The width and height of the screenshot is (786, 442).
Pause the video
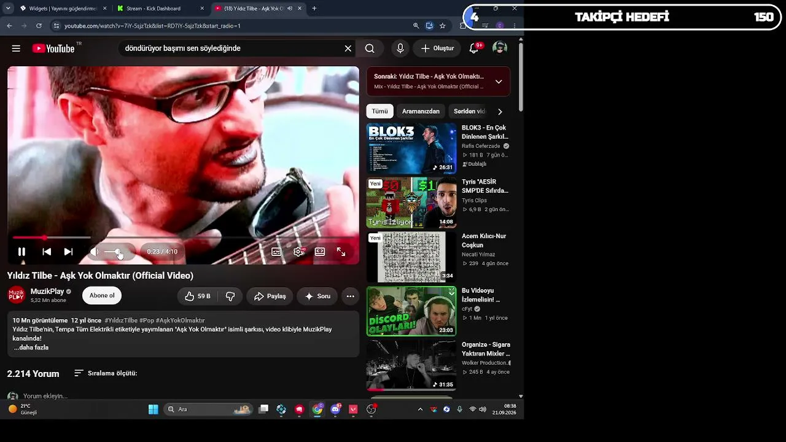pyautogui.click(x=21, y=252)
